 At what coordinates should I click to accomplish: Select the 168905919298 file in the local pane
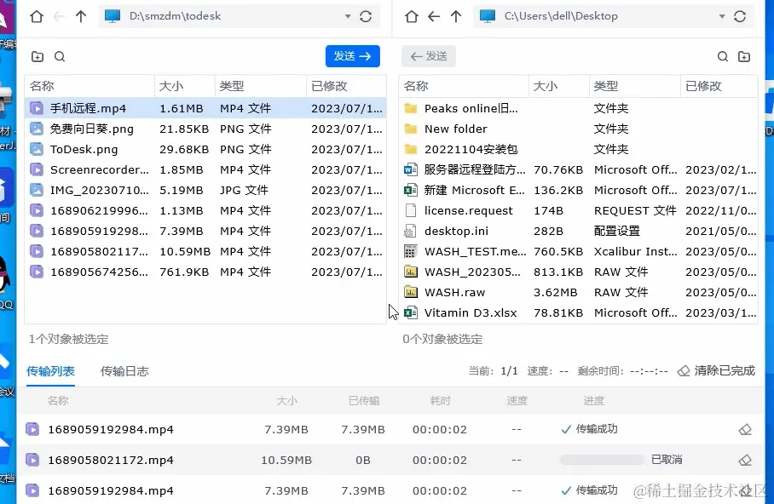[205, 231]
